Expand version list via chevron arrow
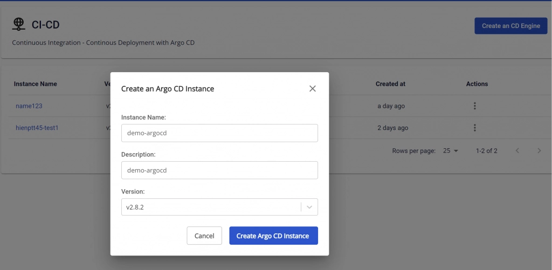Image resolution: width=552 pixels, height=270 pixels. 309,207
